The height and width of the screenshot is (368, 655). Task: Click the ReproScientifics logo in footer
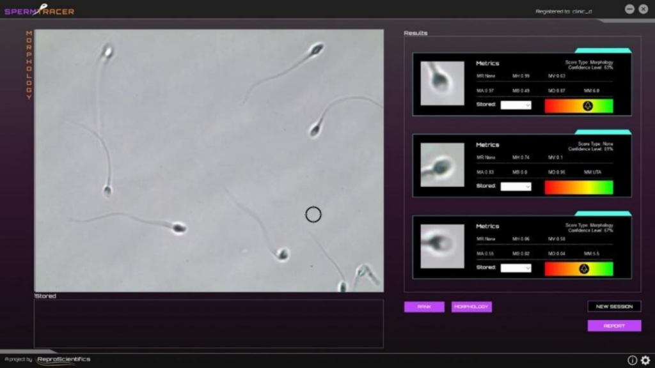click(63, 359)
